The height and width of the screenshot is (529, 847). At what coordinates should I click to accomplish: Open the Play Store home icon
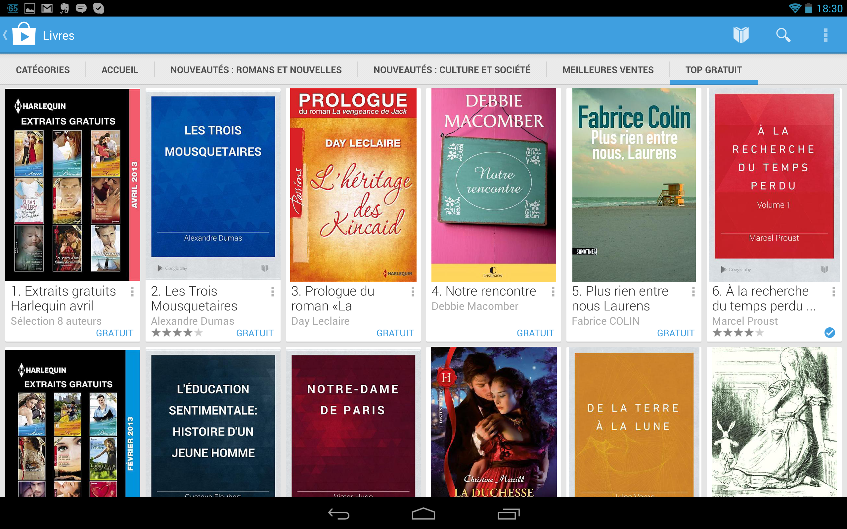pyautogui.click(x=24, y=34)
